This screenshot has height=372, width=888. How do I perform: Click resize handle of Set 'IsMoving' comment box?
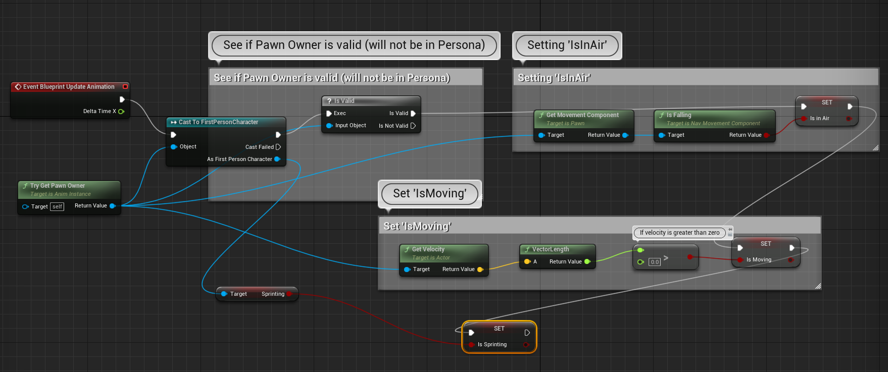pyautogui.click(x=818, y=286)
